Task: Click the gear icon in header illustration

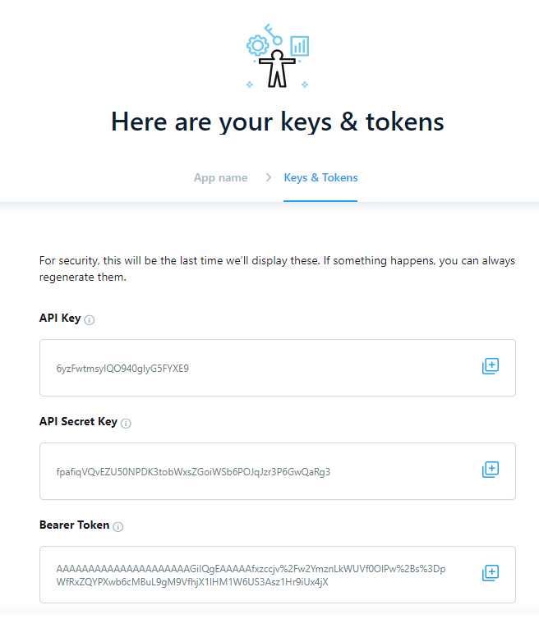Action: [258, 45]
